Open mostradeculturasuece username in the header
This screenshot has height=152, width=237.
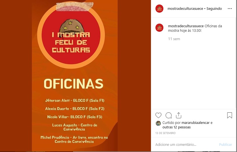click(x=185, y=9)
